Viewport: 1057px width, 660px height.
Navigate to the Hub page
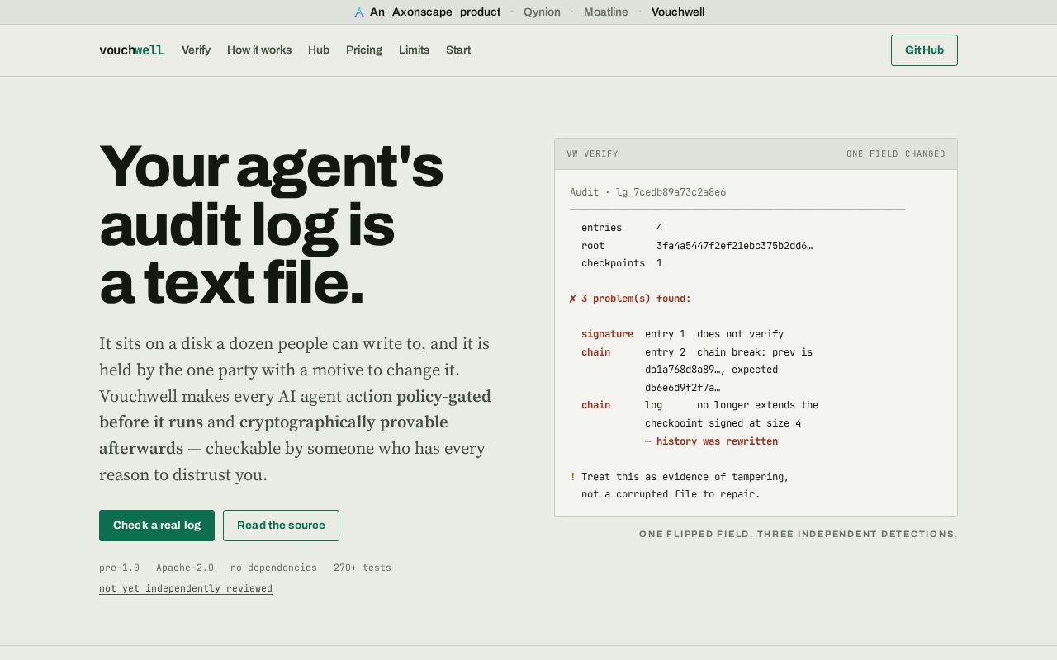tap(319, 50)
